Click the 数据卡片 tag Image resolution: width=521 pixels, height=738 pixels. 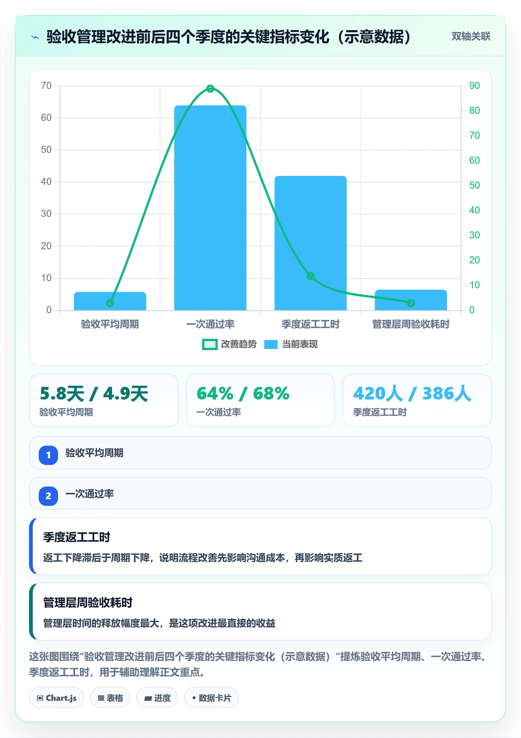pos(211,698)
